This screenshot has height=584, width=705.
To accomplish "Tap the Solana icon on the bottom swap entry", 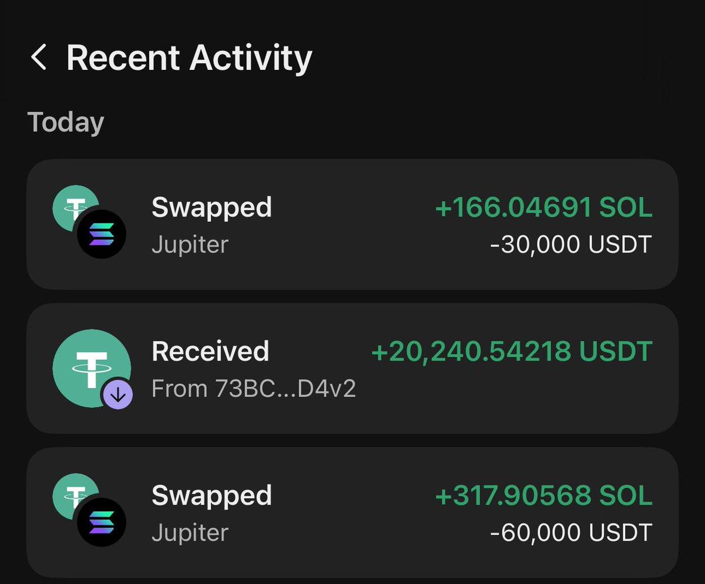I will click(101, 522).
